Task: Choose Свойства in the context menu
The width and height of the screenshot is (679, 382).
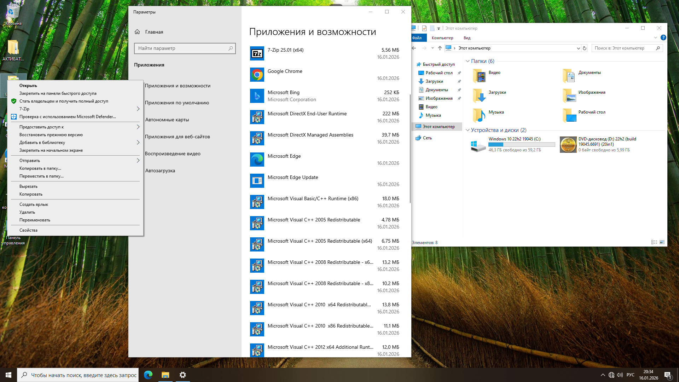Action: [x=28, y=230]
